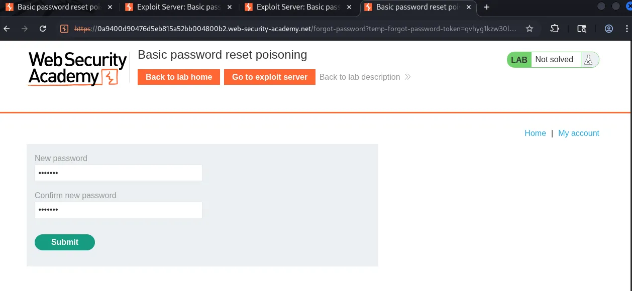Submit the new password form
632x291 pixels.
[x=65, y=242]
